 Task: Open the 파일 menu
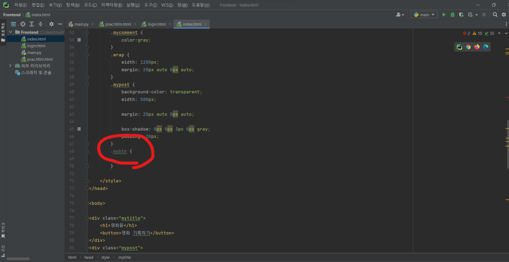21,5
